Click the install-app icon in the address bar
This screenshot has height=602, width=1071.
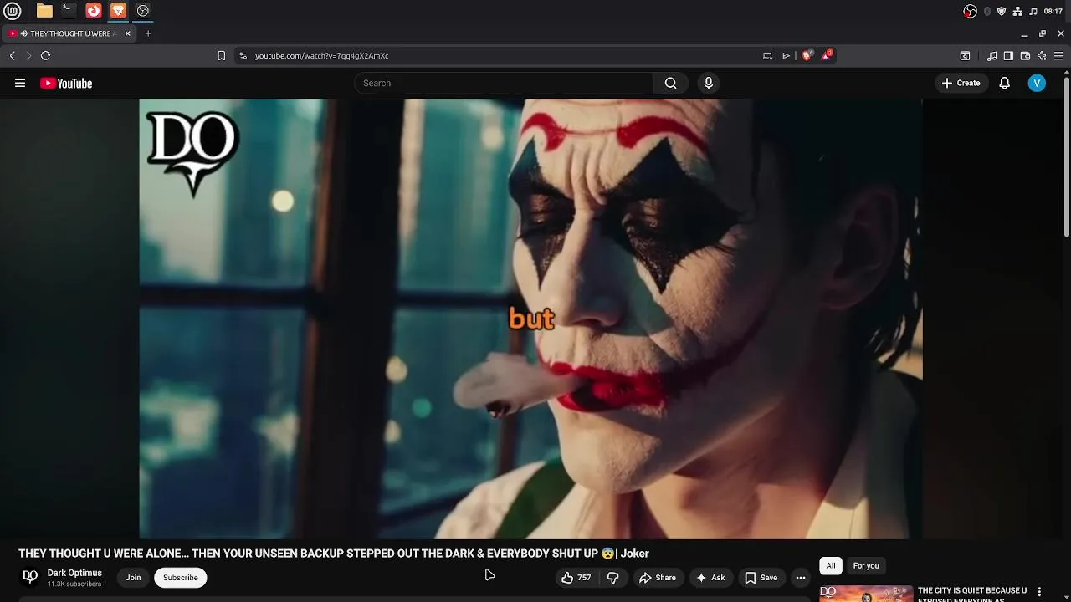coord(767,56)
